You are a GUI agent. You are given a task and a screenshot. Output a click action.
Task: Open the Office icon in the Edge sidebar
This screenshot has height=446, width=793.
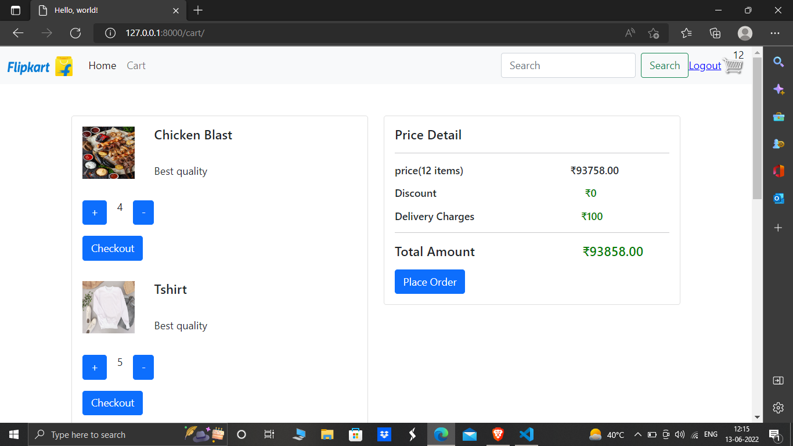[x=778, y=171]
